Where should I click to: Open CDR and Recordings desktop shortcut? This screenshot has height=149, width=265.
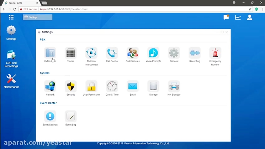click(11, 59)
